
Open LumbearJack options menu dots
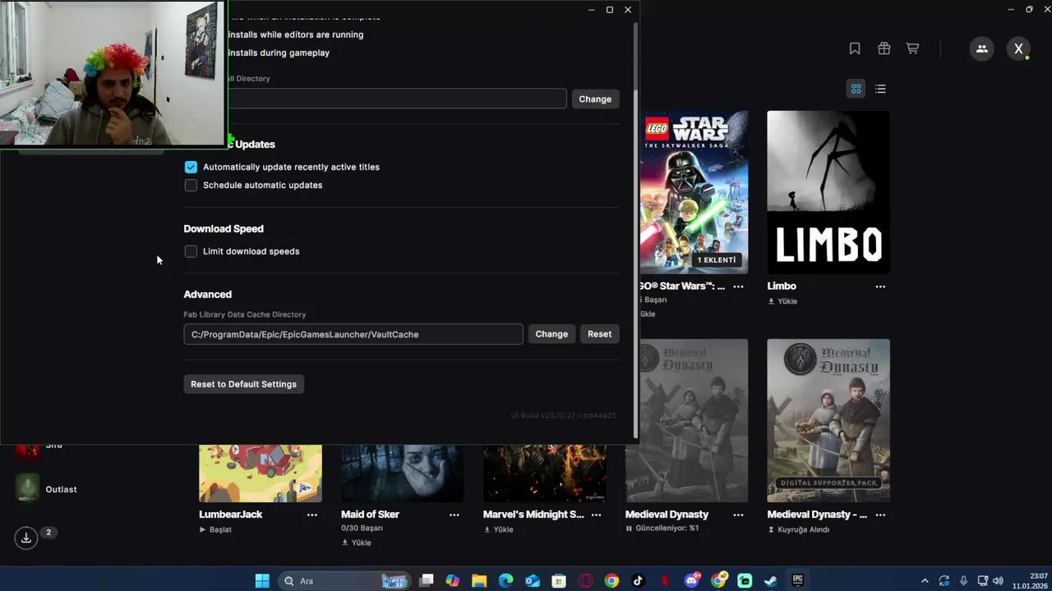point(312,515)
